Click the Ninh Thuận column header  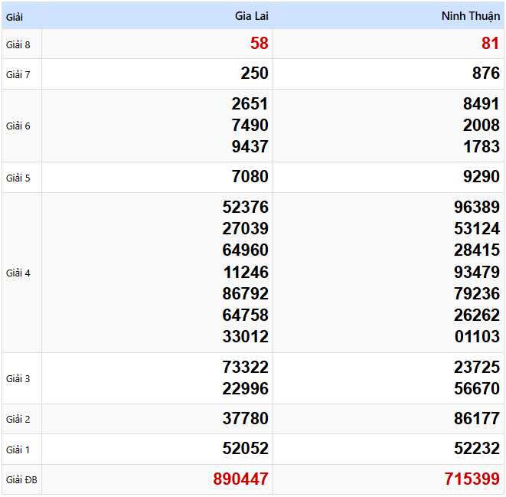pyautogui.click(x=470, y=16)
